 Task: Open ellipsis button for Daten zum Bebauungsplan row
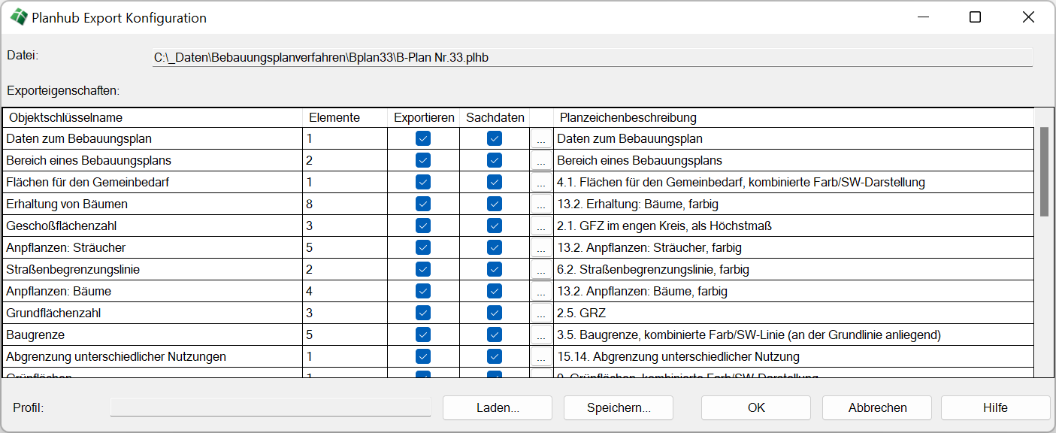tap(541, 138)
